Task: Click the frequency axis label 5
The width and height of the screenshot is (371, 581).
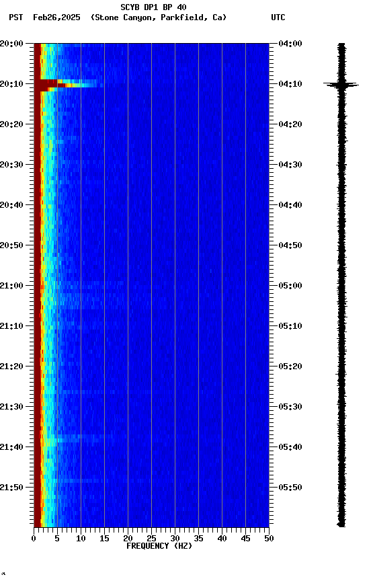Action: [x=57, y=539]
